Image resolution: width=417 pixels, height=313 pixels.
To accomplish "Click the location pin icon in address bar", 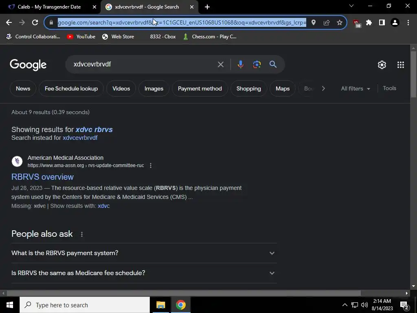I will (x=314, y=23).
